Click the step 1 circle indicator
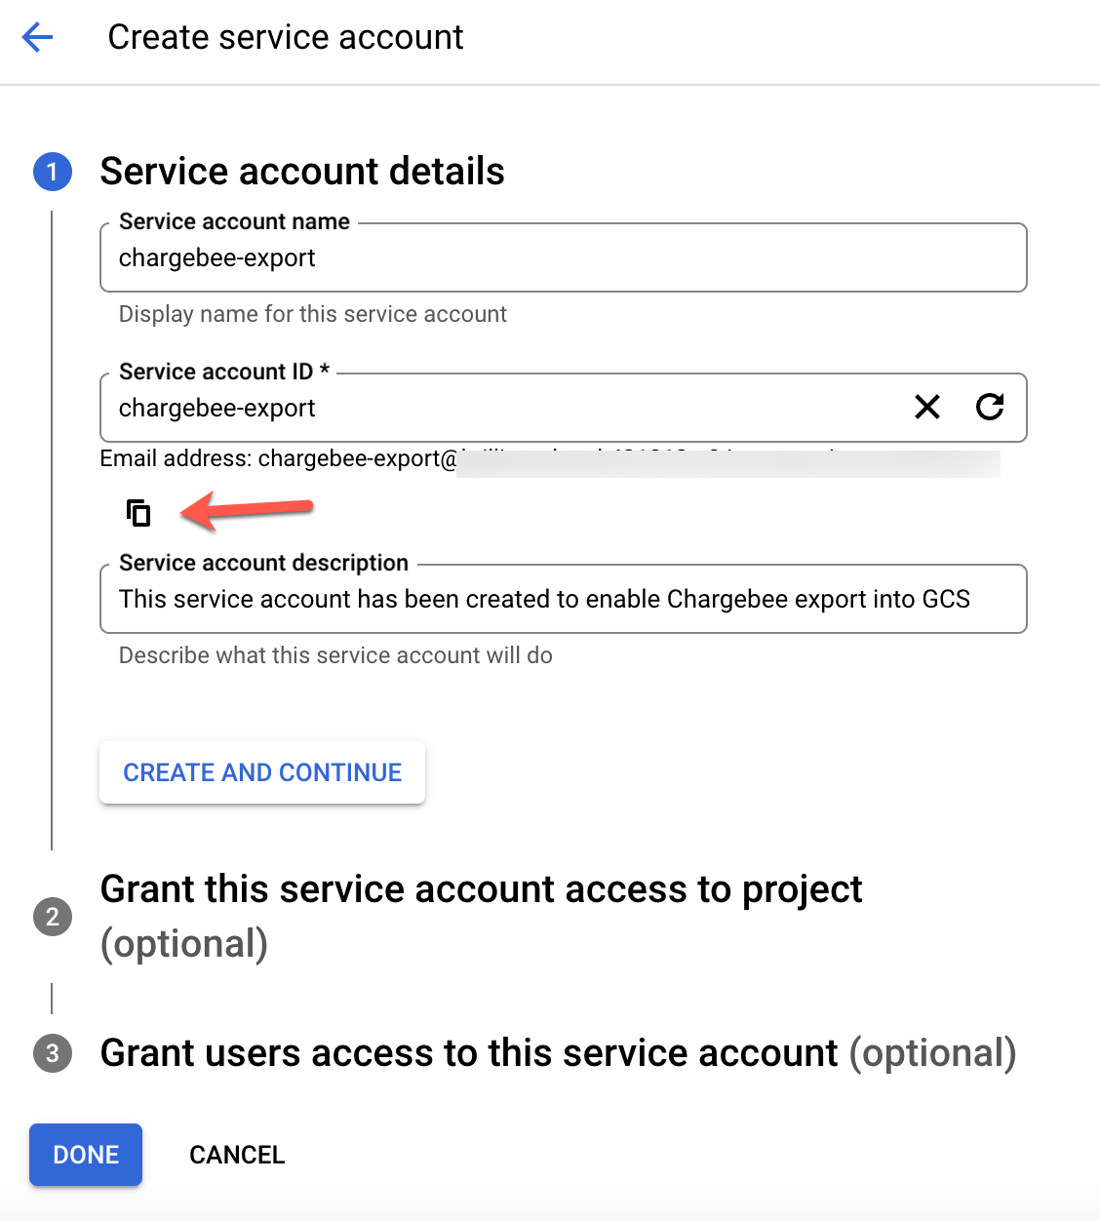This screenshot has width=1100, height=1221. coord(53,172)
